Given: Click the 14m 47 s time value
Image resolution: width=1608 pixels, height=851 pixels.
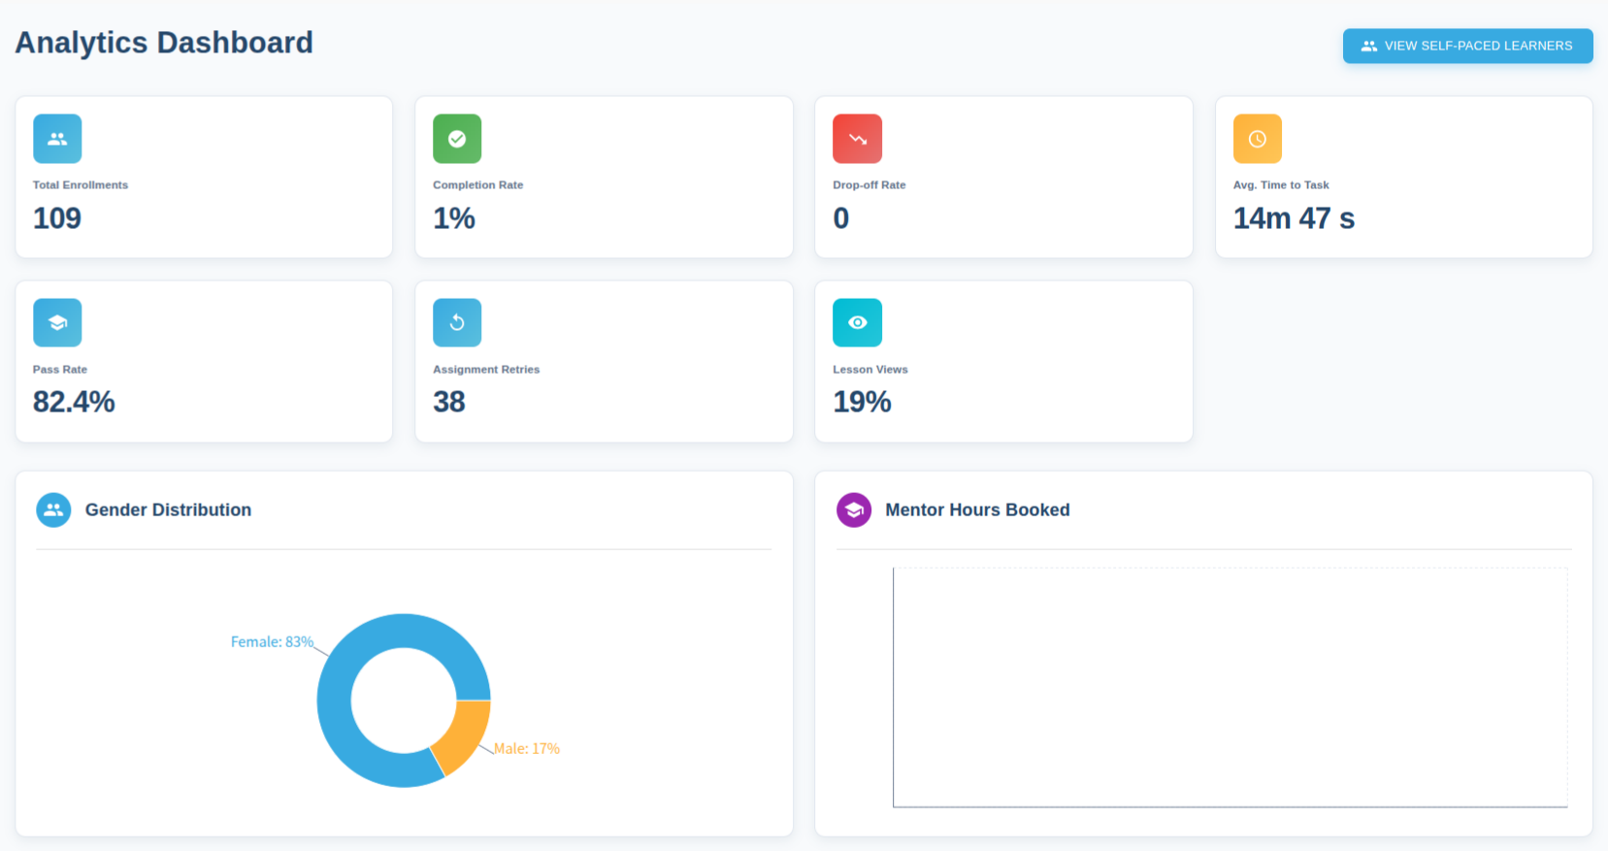Looking at the screenshot, I should point(1294,218).
